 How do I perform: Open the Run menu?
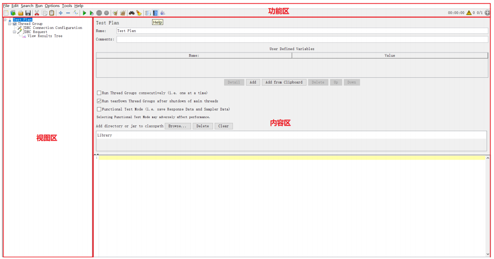pos(39,6)
